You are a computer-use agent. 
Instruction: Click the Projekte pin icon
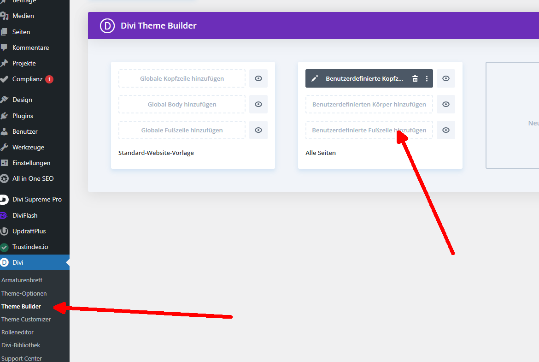point(4,63)
